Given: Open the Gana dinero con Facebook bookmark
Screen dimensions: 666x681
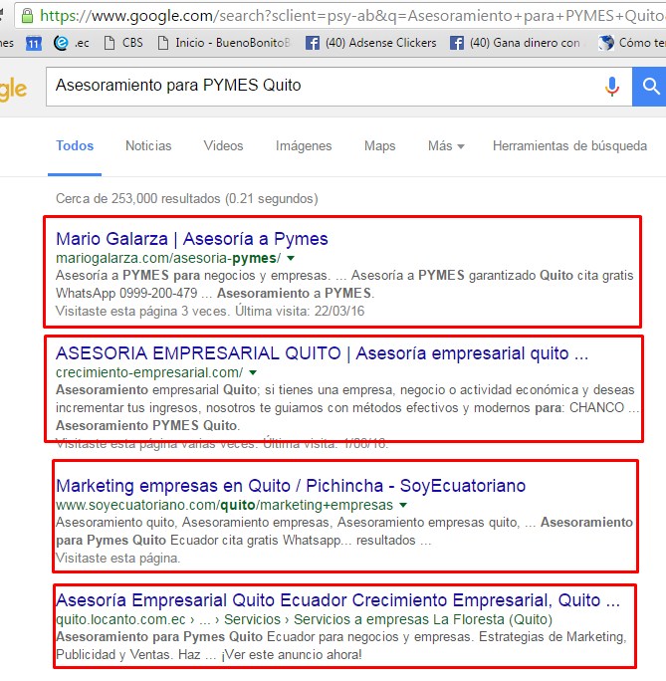Looking at the screenshot, I should point(515,43).
